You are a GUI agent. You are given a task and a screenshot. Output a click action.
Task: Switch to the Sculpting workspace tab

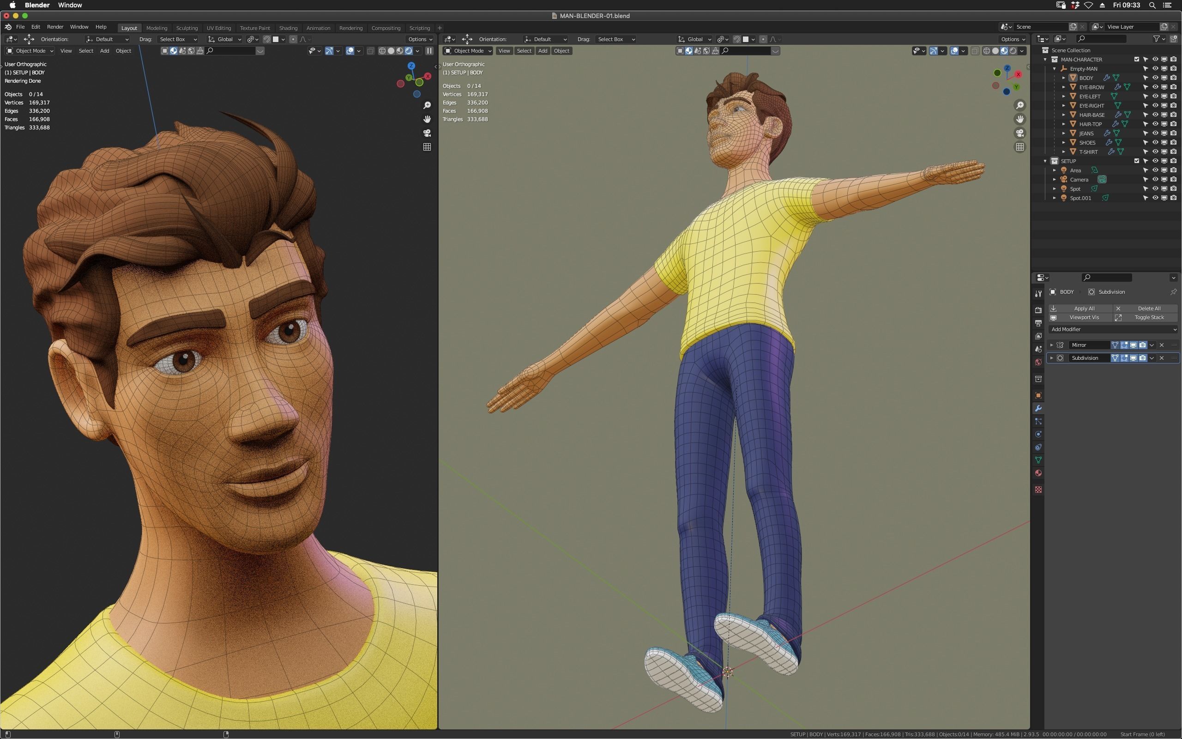point(187,28)
